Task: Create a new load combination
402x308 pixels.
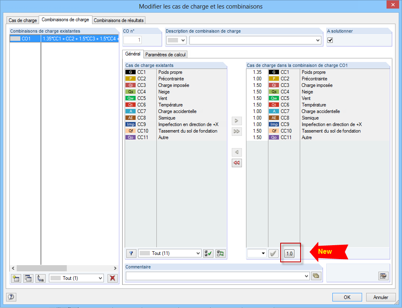Action: point(15,278)
